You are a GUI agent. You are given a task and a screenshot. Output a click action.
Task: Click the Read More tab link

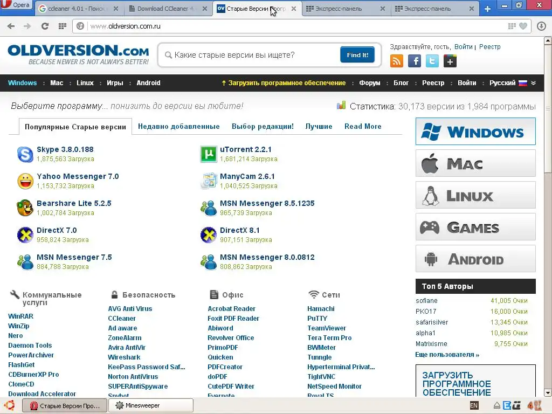pos(363,126)
